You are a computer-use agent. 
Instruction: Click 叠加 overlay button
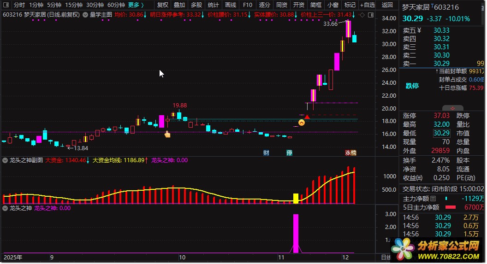[x=179, y=5]
